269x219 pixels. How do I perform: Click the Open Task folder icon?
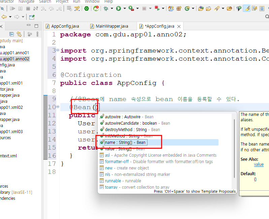click(x=208, y=8)
